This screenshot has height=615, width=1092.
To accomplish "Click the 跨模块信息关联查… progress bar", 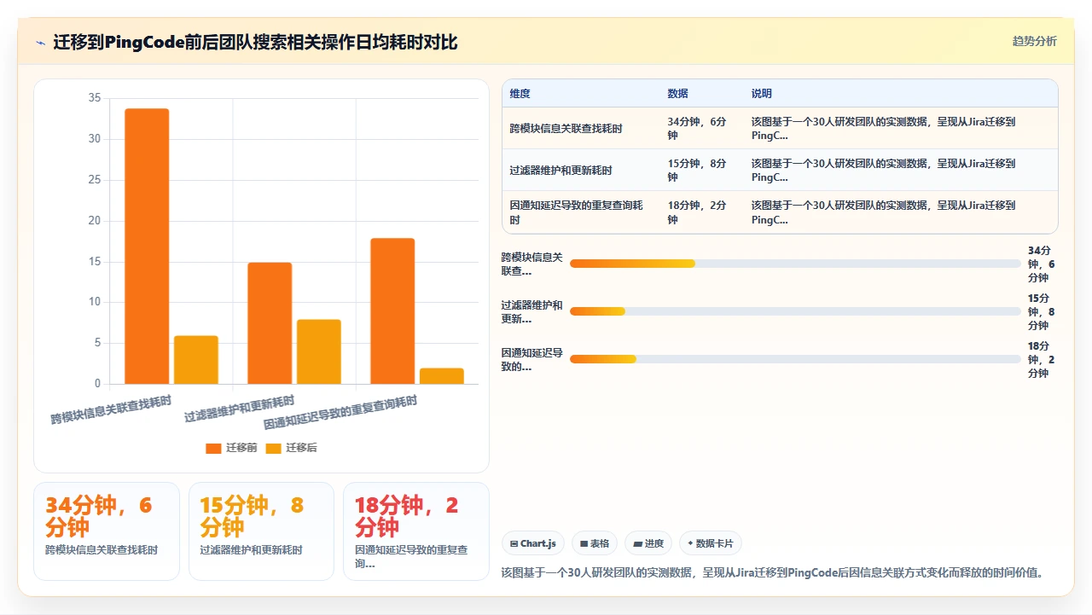I will click(795, 264).
